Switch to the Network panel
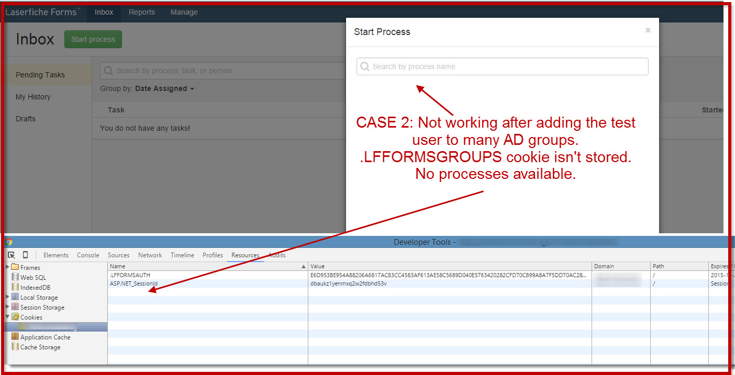This screenshot has width=735, height=375. [150, 255]
